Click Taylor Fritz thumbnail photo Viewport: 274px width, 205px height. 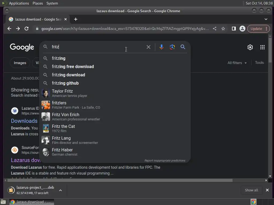pos(45,93)
